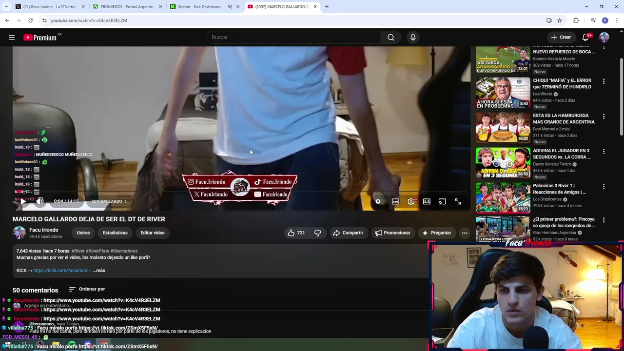Click the YouTube Premium logo
The width and height of the screenshot is (624, 351).
coord(40,38)
